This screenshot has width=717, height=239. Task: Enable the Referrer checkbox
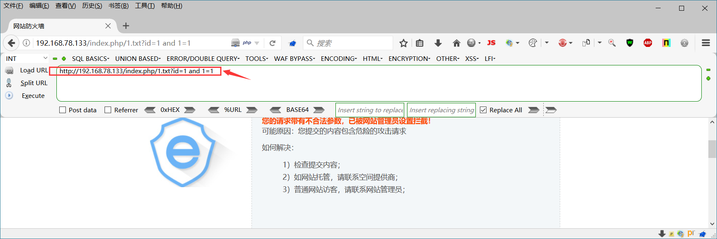(108, 110)
